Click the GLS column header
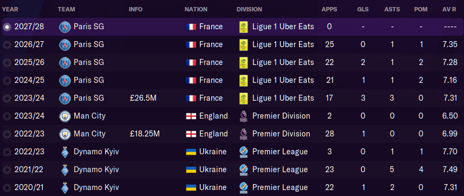The image size is (464, 196). (363, 9)
